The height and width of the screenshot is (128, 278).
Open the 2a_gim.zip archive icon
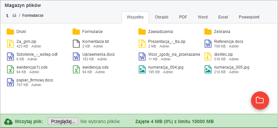point(10,44)
